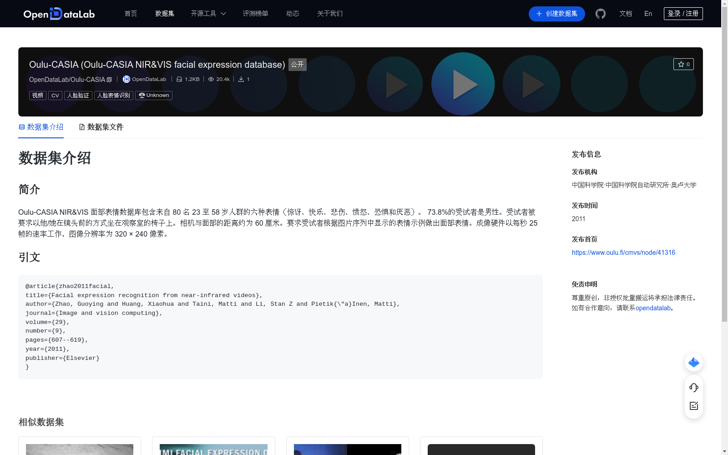The width and height of the screenshot is (728, 455).
Task: Click the 人脸验证 tag
Action: point(78,96)
